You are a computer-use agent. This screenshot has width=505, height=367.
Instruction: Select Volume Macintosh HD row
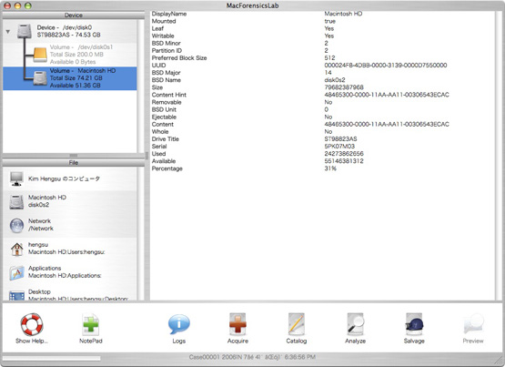pyautogui.click(x=69, y=78)
